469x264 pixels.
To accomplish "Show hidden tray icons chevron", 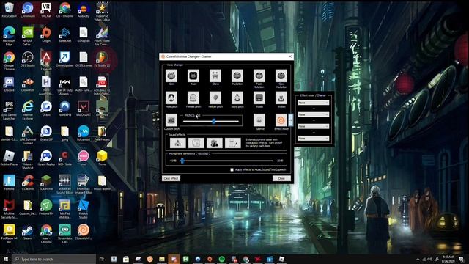I will click(x=418, y=259).
